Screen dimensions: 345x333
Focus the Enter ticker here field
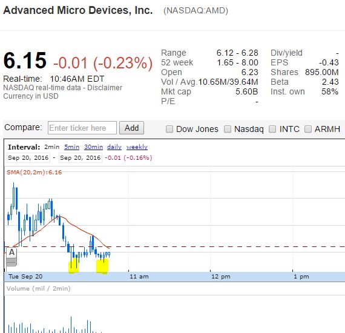[82, 128]
